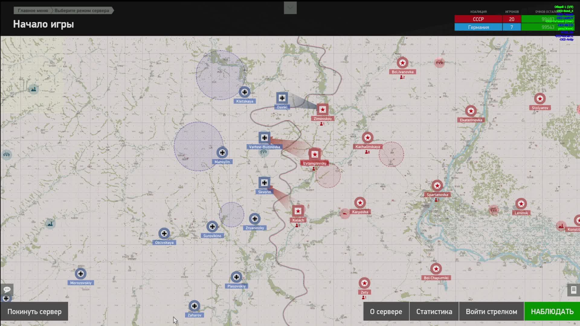Click the Spartanovka Soviet airfield icon

(437, 186)
